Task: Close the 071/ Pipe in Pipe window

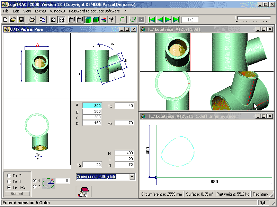Action: (134, 29)
